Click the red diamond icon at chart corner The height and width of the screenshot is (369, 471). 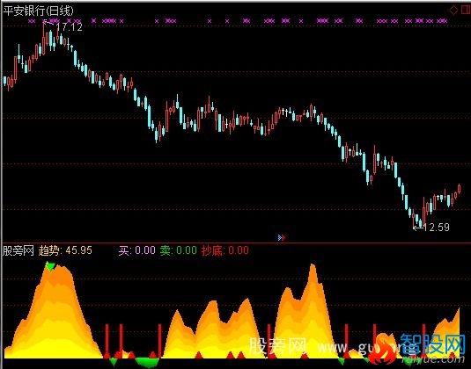pos(453,11)
